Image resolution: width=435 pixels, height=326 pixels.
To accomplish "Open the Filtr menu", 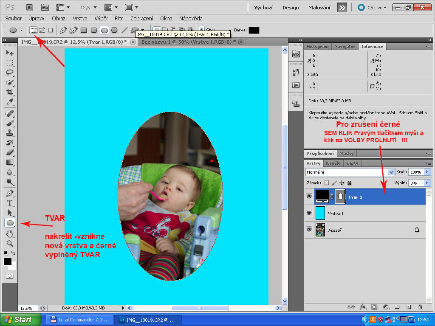I will pyautogui.click(x=119, y=19).
